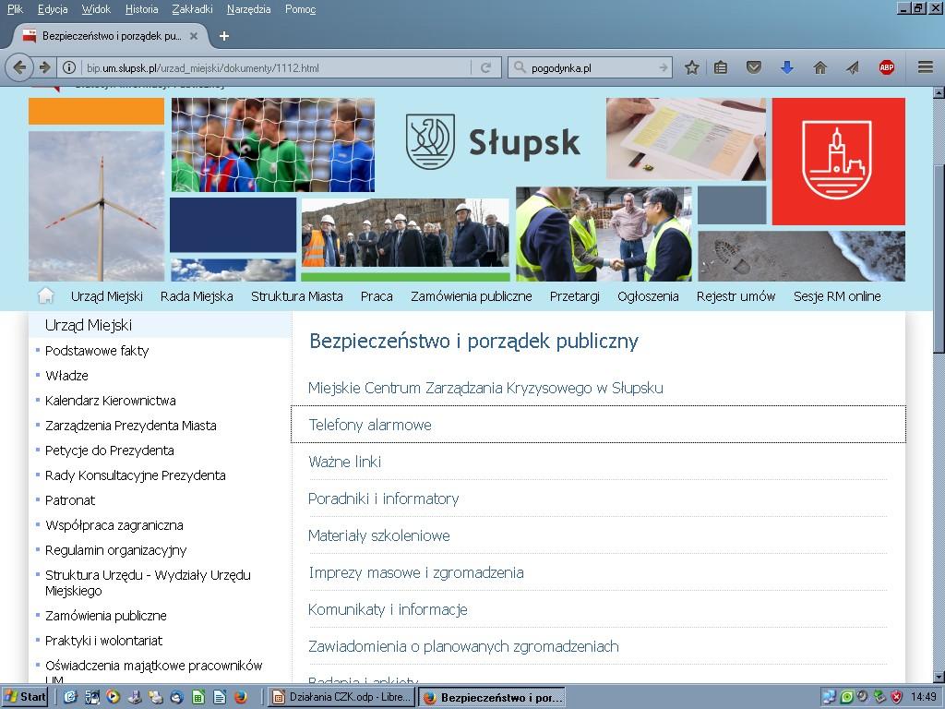Click the orange media player quick launch icon
Viewport: 945px width, 709px height.
point(113,698)
